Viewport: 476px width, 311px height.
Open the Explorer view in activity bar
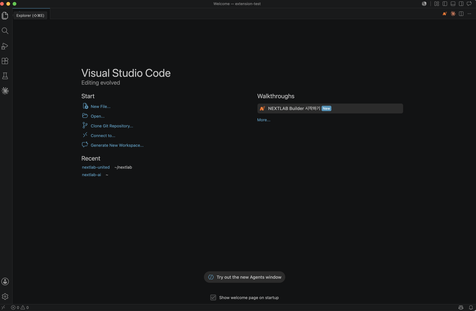tap(5, 16)
